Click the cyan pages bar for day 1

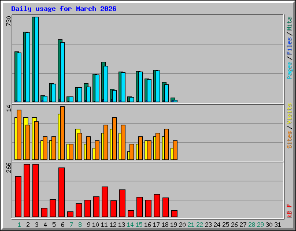(19, 77)
